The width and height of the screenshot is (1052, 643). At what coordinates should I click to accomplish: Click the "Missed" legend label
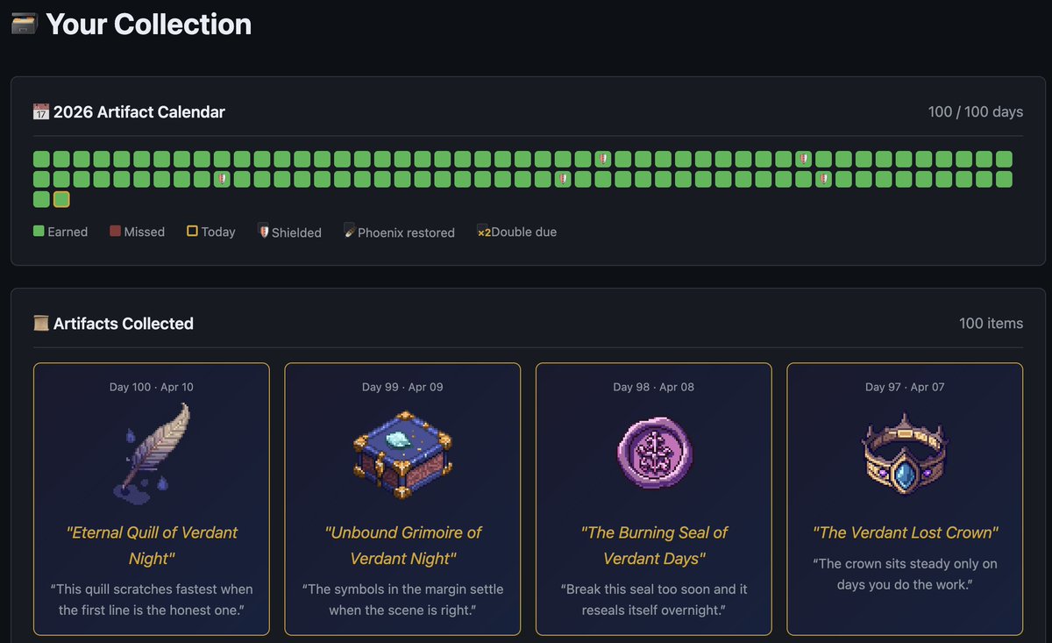coord(144,232)
